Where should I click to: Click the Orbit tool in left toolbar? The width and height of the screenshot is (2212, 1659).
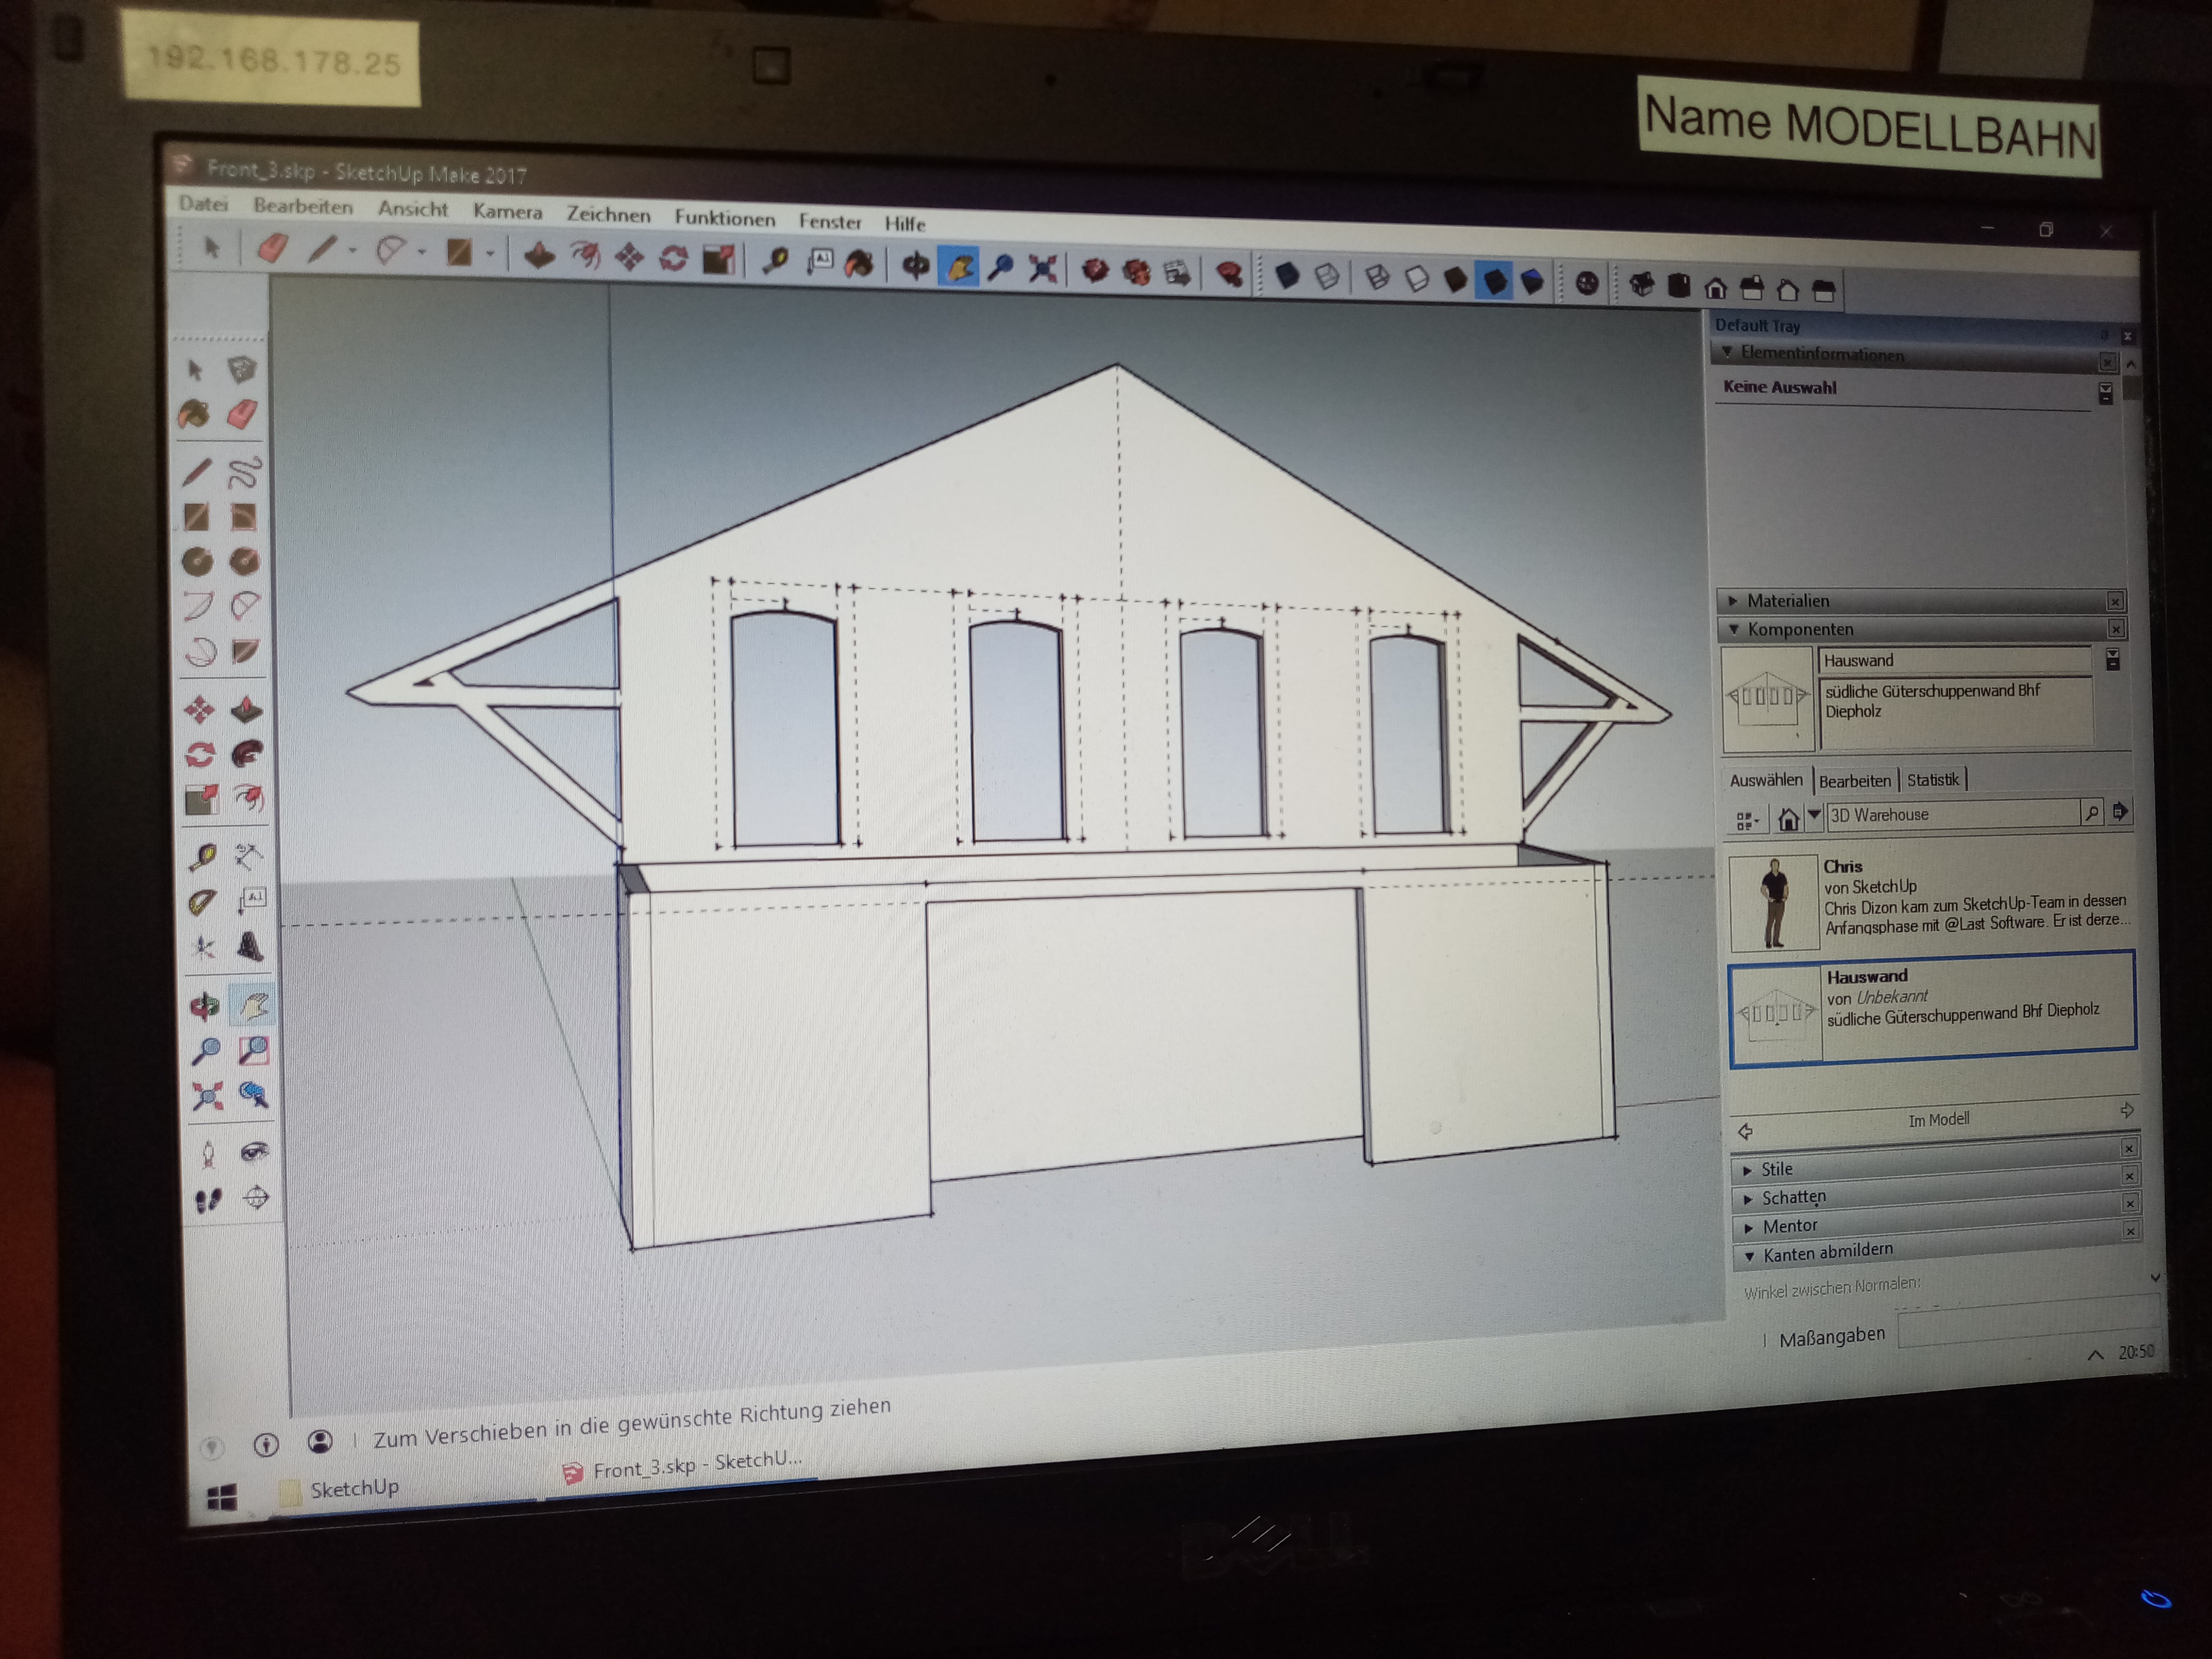coord(205,1006)
